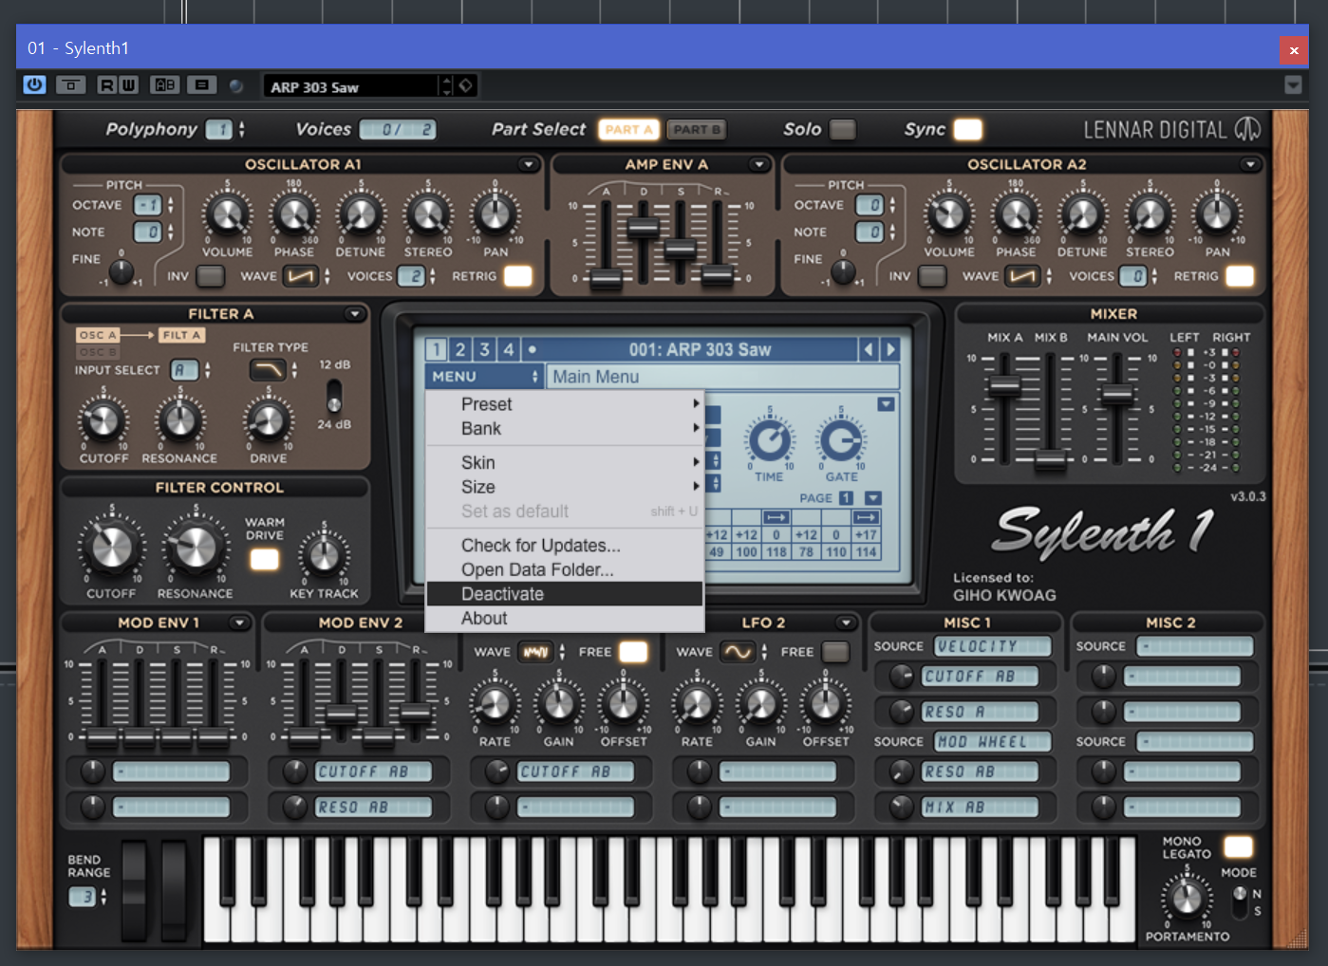Click LFO 1 waveform selector
Image resolution: width=1328 pixels, height=966 pixels.
pyautogui.click(x=535, y=652)
